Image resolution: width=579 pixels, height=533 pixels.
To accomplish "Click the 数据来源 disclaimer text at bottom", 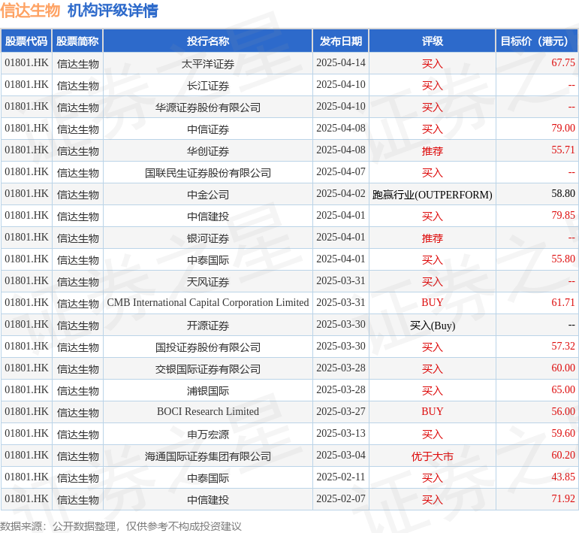I will (x=121, y=526).
